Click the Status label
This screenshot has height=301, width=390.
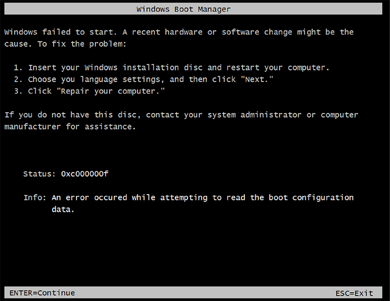tap(39, 174)
